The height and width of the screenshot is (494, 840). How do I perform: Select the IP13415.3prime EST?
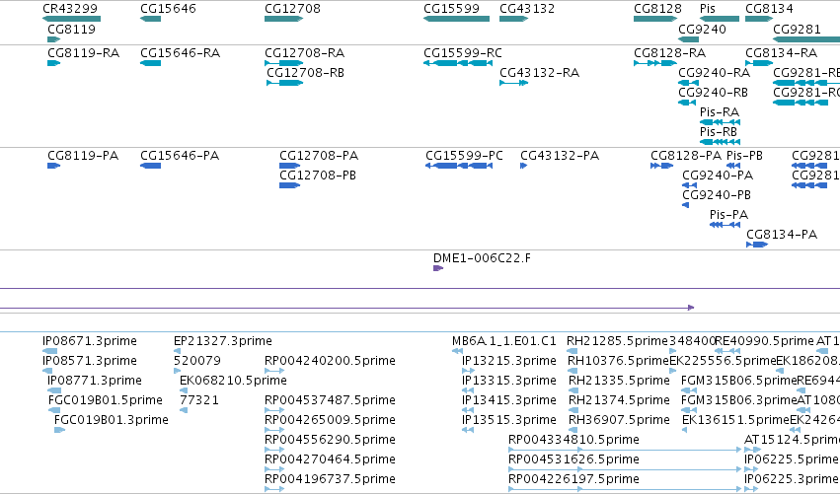coord(468,410)
